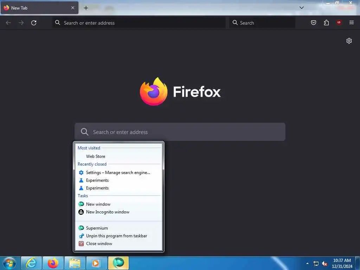The image size is (360, 270).
Task: Launch Supermium from the jump list
Action: pos(119,228)
